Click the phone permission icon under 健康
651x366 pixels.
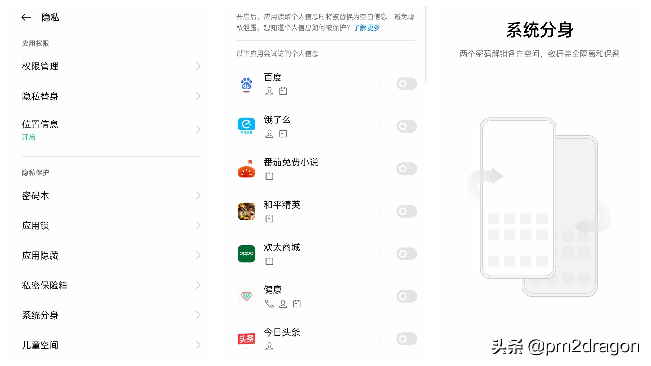269,304
